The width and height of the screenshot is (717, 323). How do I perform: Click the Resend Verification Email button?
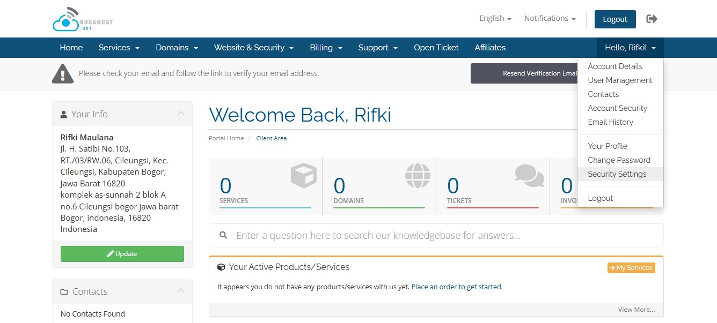(524, 73)
